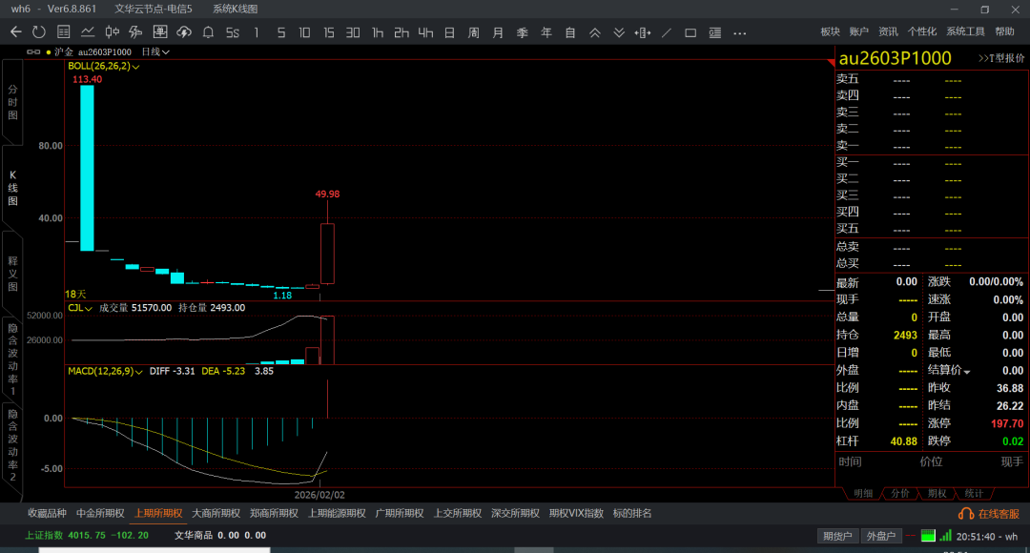The width and height of the screenshot is (1030, 553).
Task: Select the 30 minute period
Action: 353,32
